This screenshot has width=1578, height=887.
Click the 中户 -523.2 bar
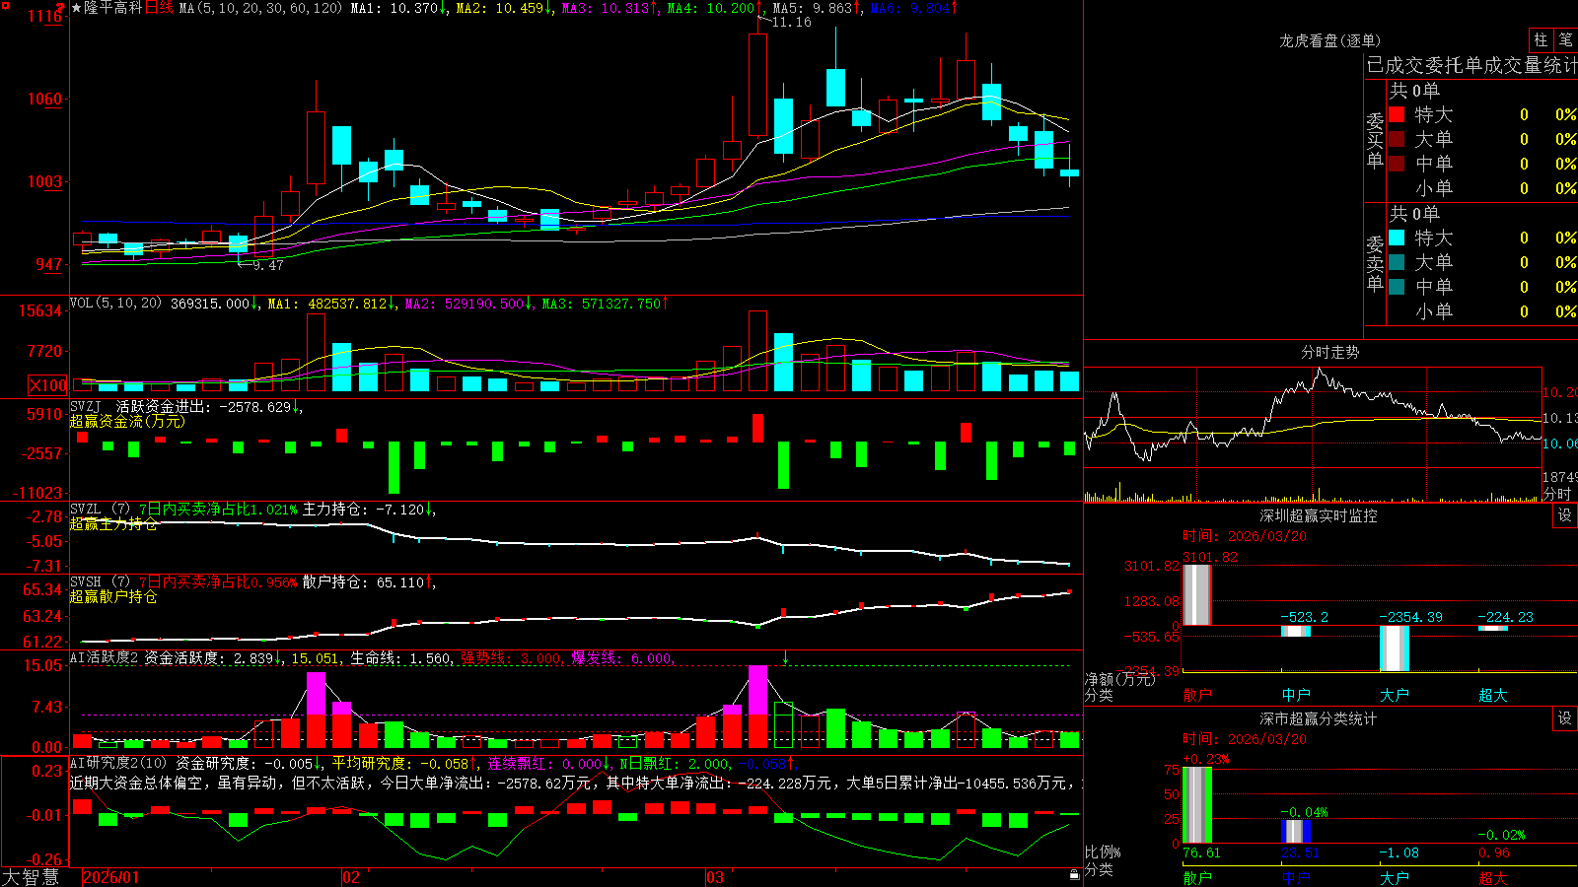[1296, 631]
